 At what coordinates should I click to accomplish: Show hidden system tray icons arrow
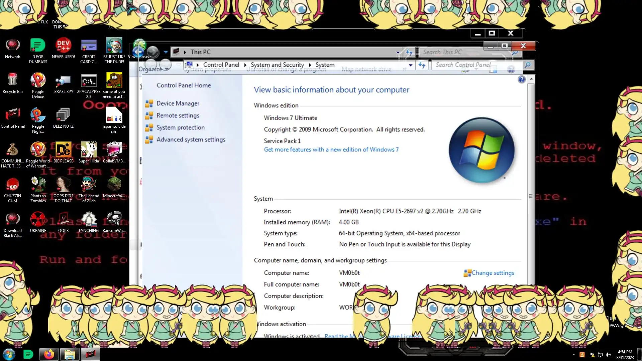pyautogui.click(x=574, y=355)
